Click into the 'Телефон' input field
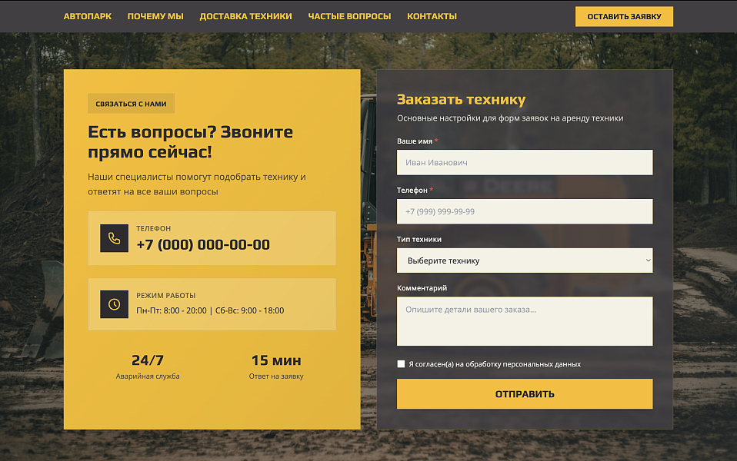Screen dimensions: 737x461 (524, 211)
